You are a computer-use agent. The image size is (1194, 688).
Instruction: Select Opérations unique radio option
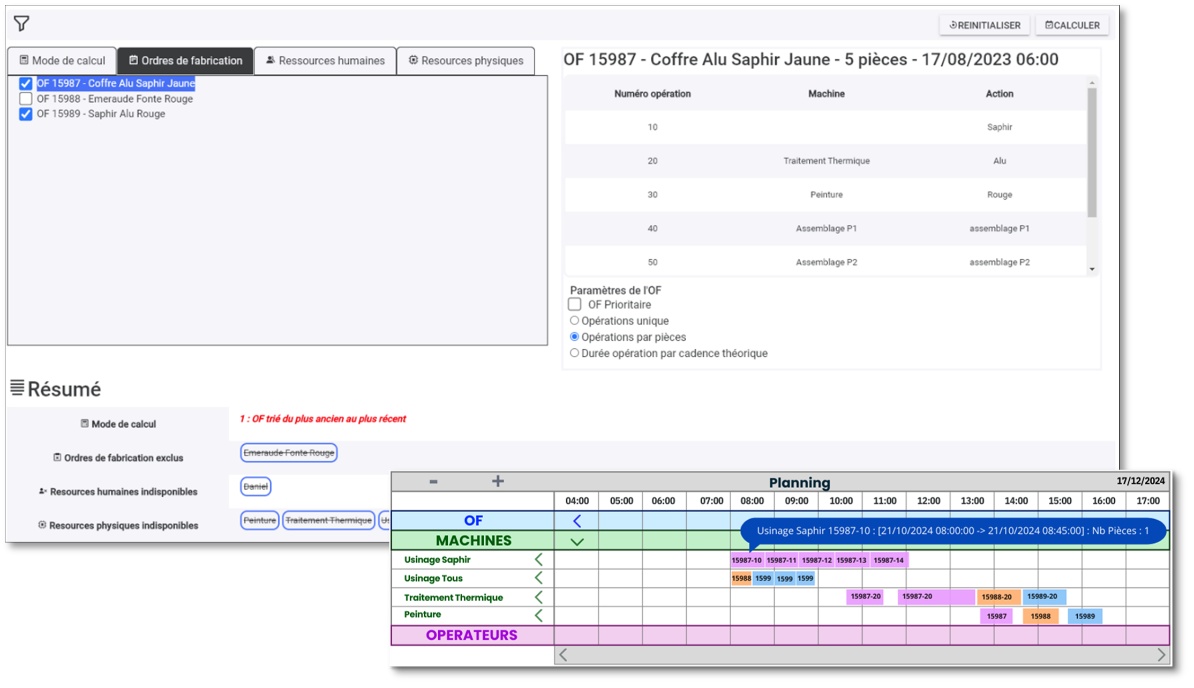(574, 320)
